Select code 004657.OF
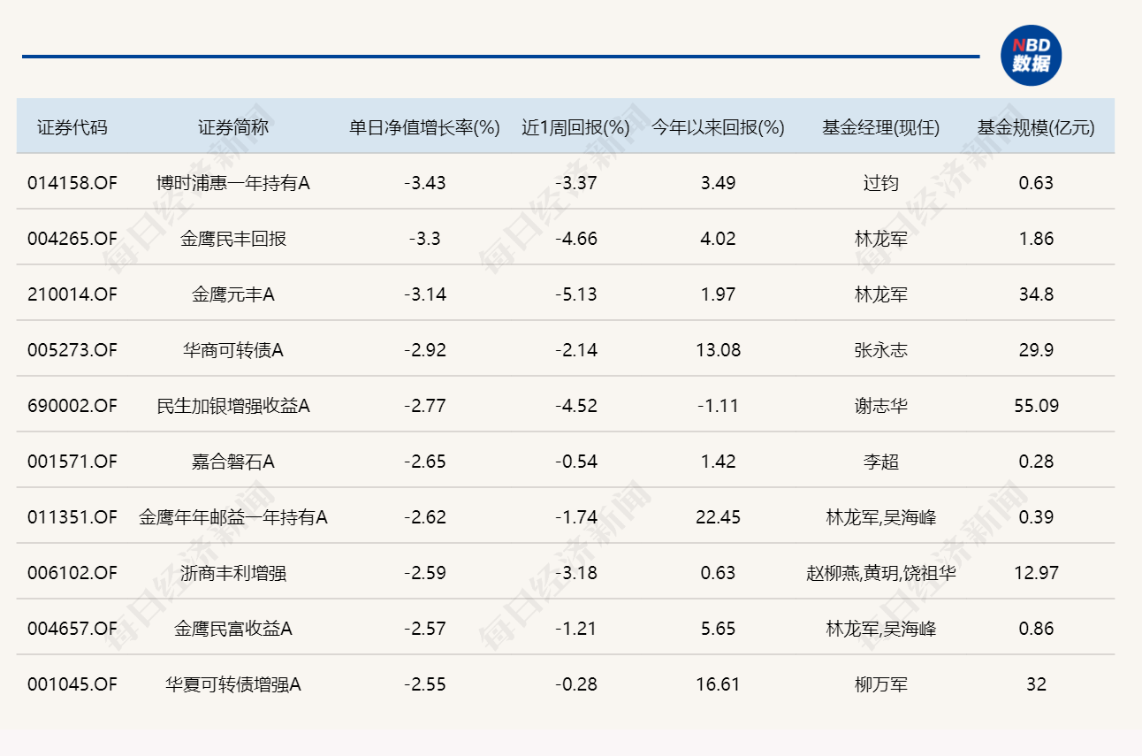 point(72,629)
